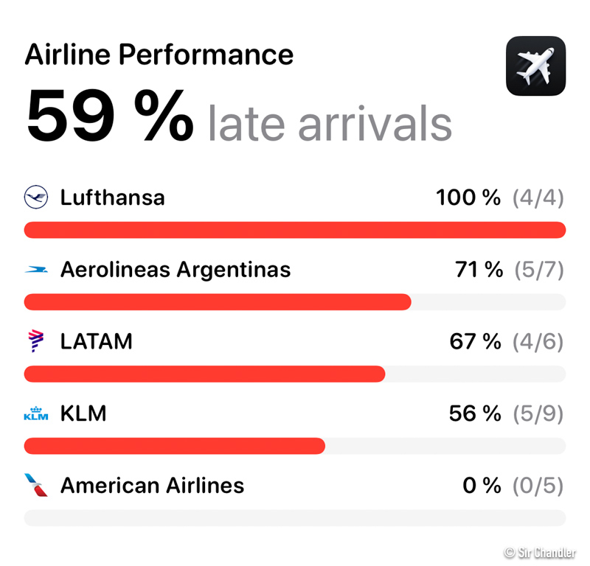Click the Airline Performance heading
The height and width of the screenshot is (566, 590).
click(159, 55)
